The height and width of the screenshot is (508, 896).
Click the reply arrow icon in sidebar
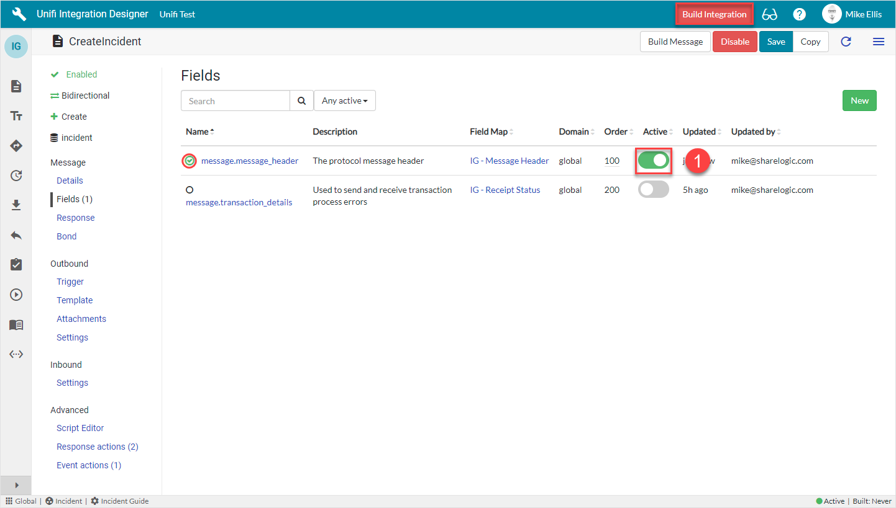point(16,235)
